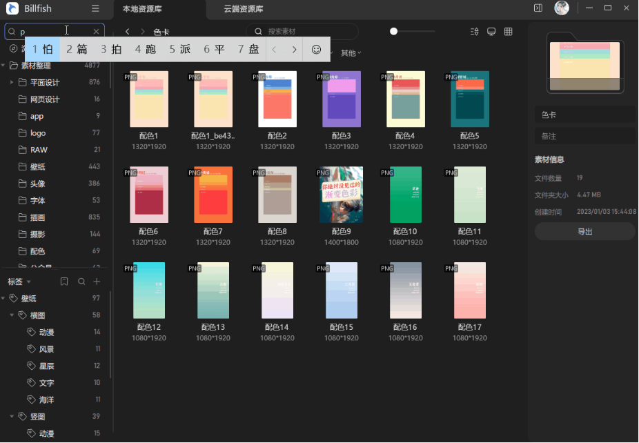Switch to grid layout view icon

coord(509,32)
